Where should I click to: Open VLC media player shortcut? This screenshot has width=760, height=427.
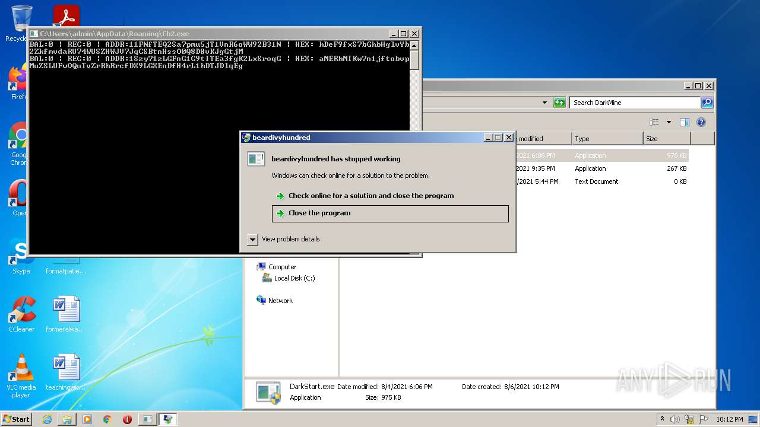(x=21, y=376)
